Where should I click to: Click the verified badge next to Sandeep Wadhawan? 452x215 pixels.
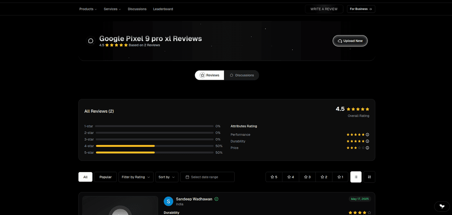click(x=216, y=199)
